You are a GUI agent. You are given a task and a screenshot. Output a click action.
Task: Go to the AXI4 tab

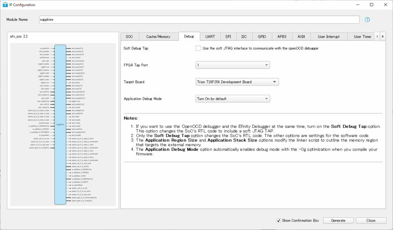301,37
